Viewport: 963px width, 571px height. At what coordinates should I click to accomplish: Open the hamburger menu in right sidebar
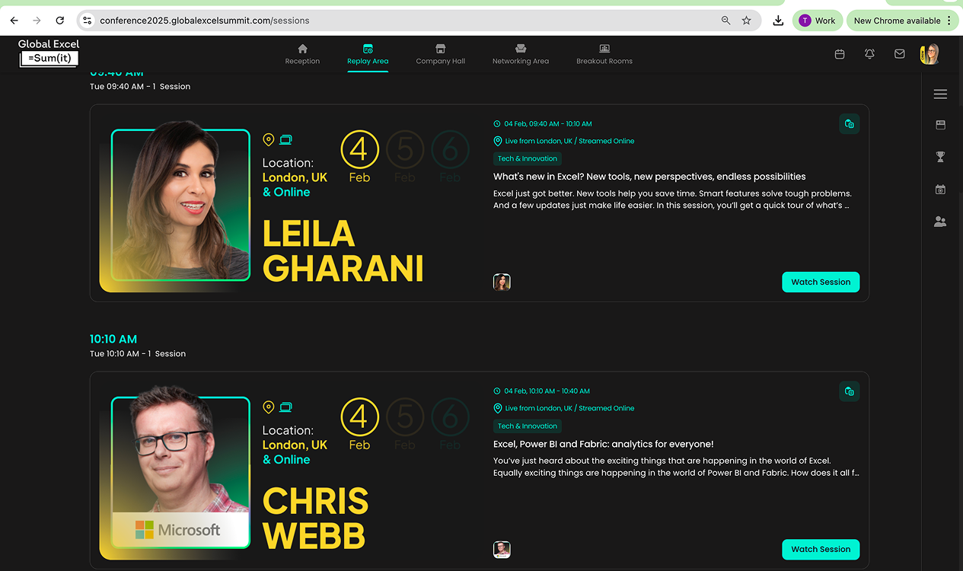point(940,94)
